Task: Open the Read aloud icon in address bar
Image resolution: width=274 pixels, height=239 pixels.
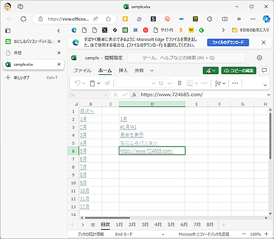Action: [x=96, y=19]
